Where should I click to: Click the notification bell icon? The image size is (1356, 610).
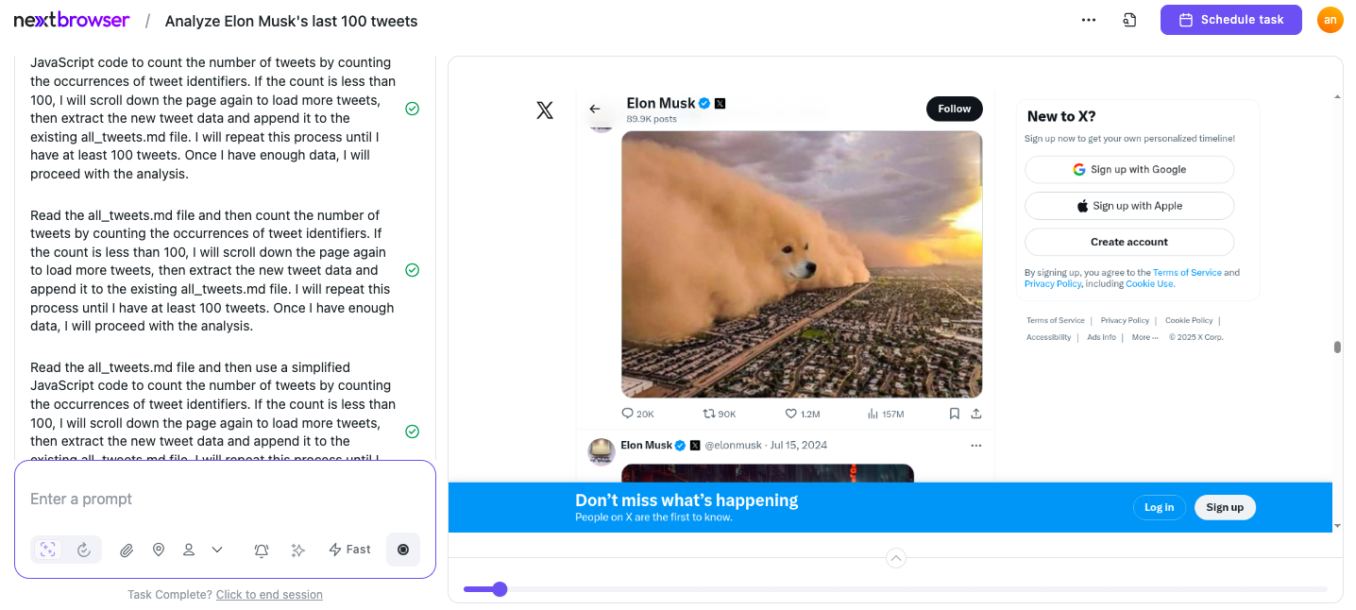tap(262, 550)
